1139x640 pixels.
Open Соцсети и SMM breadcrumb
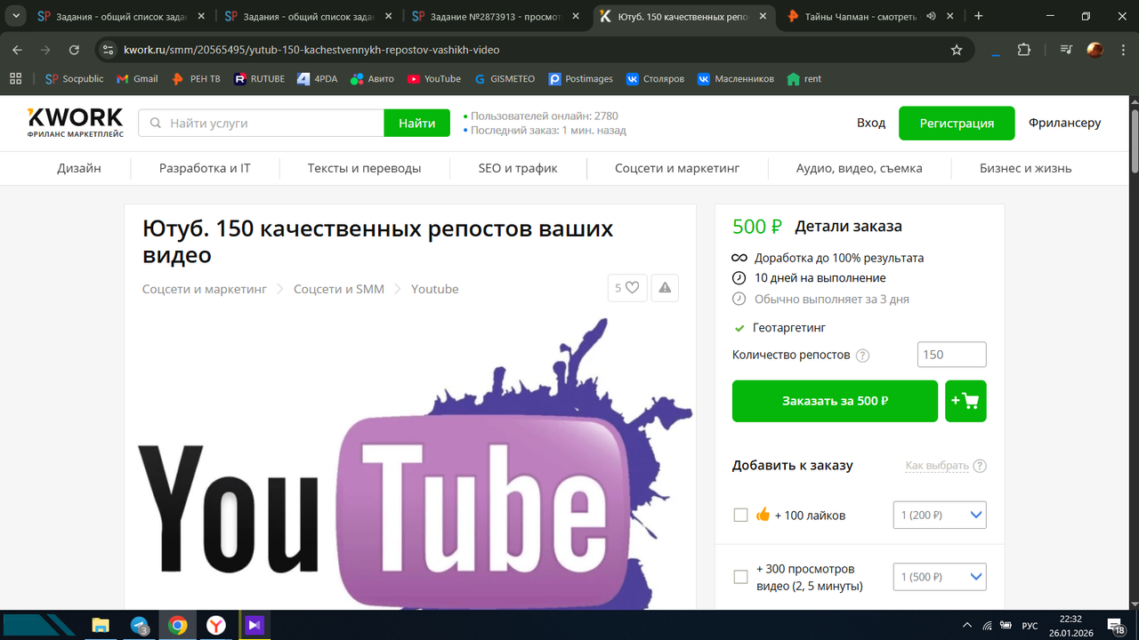339,289
